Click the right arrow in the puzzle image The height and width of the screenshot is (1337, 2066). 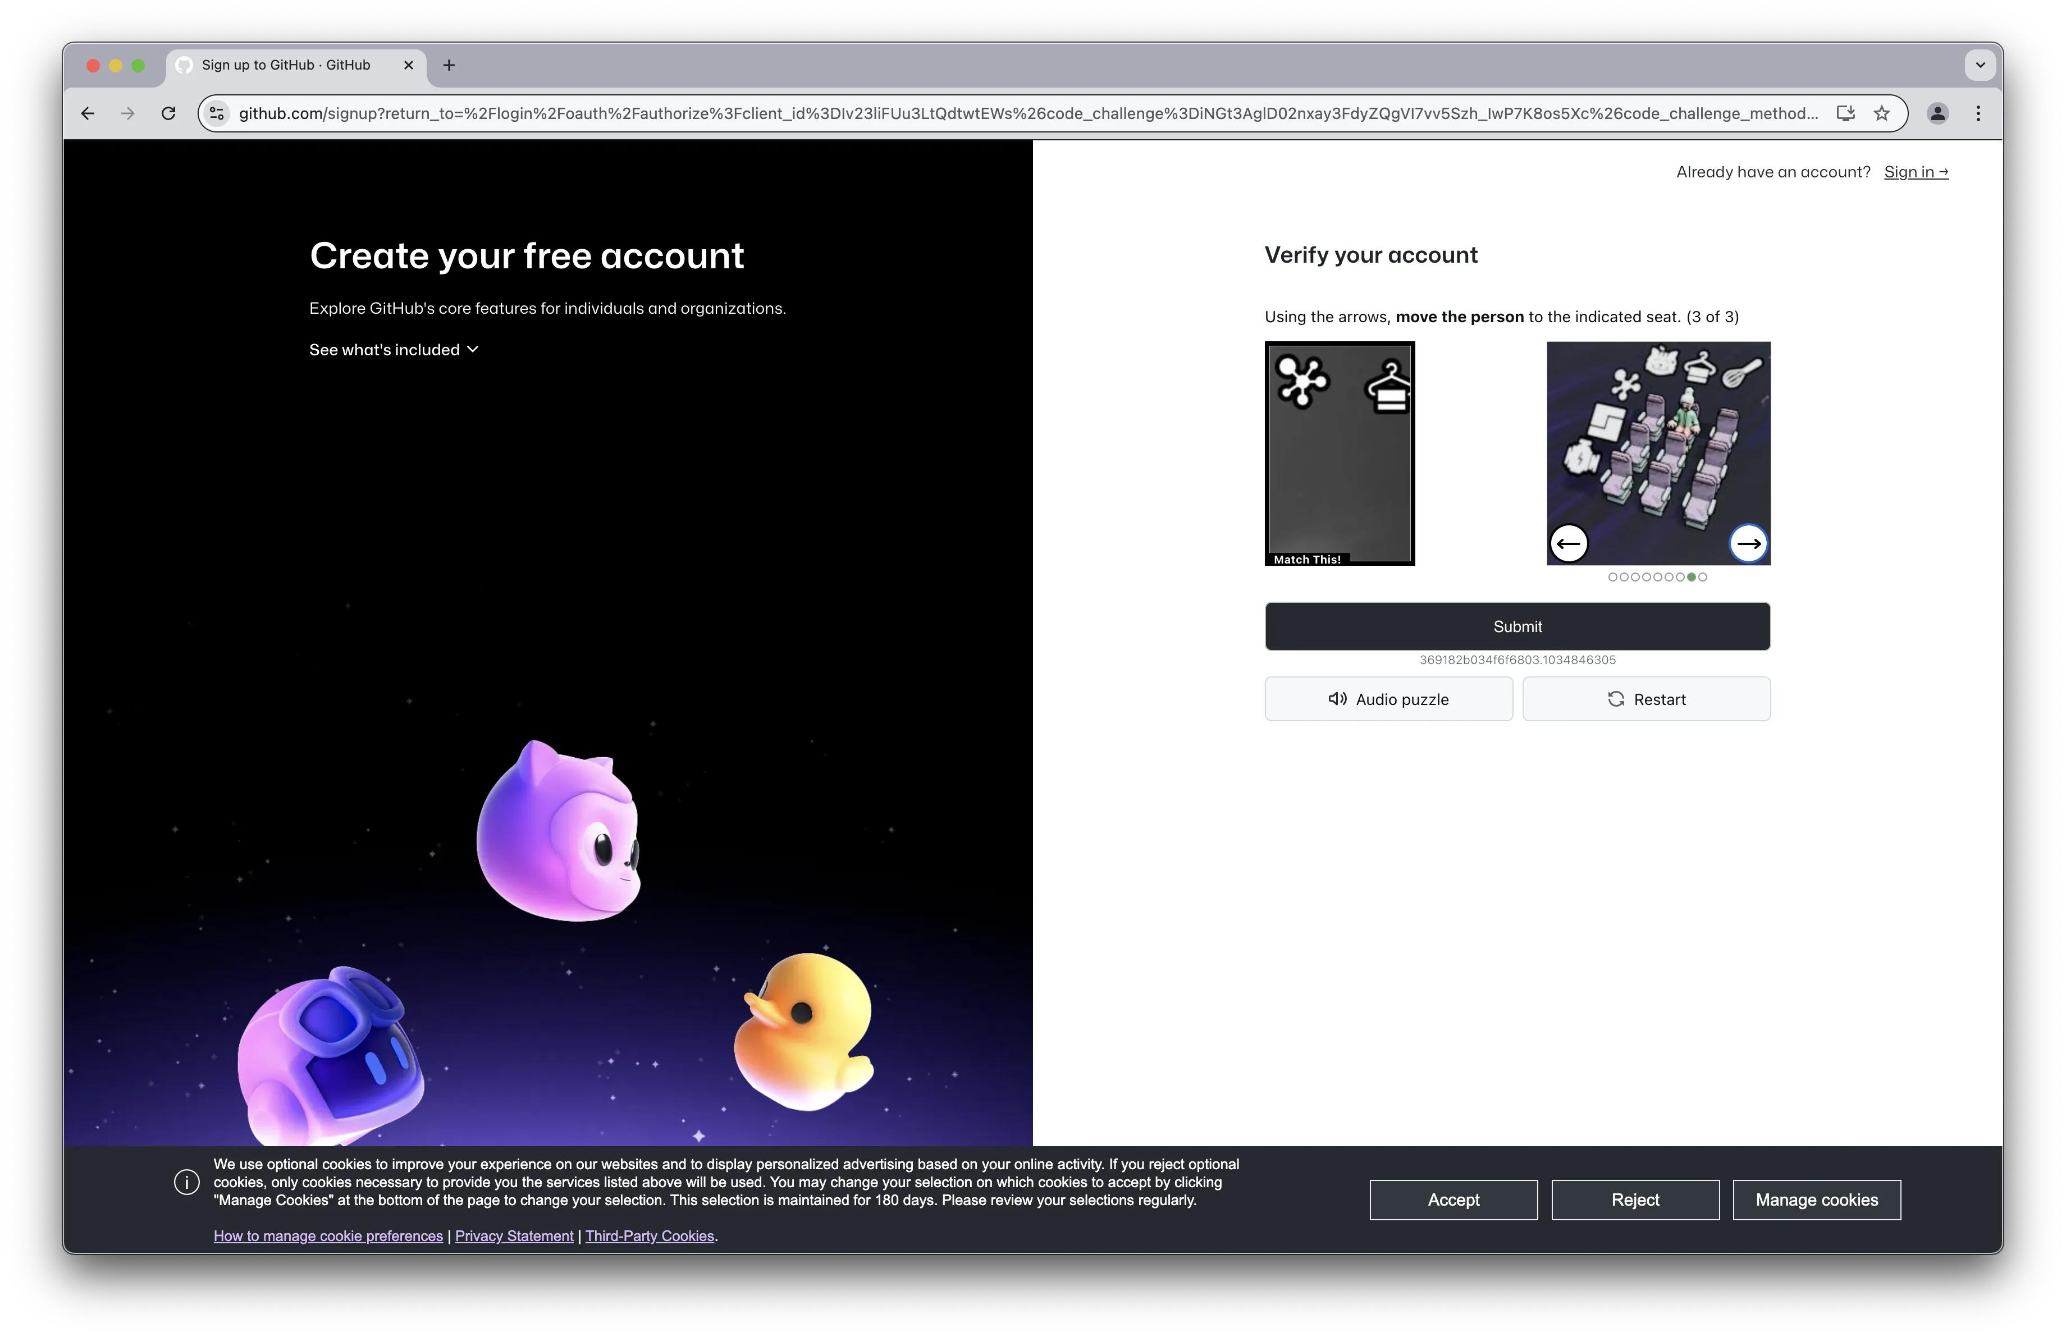(1748, 544)
